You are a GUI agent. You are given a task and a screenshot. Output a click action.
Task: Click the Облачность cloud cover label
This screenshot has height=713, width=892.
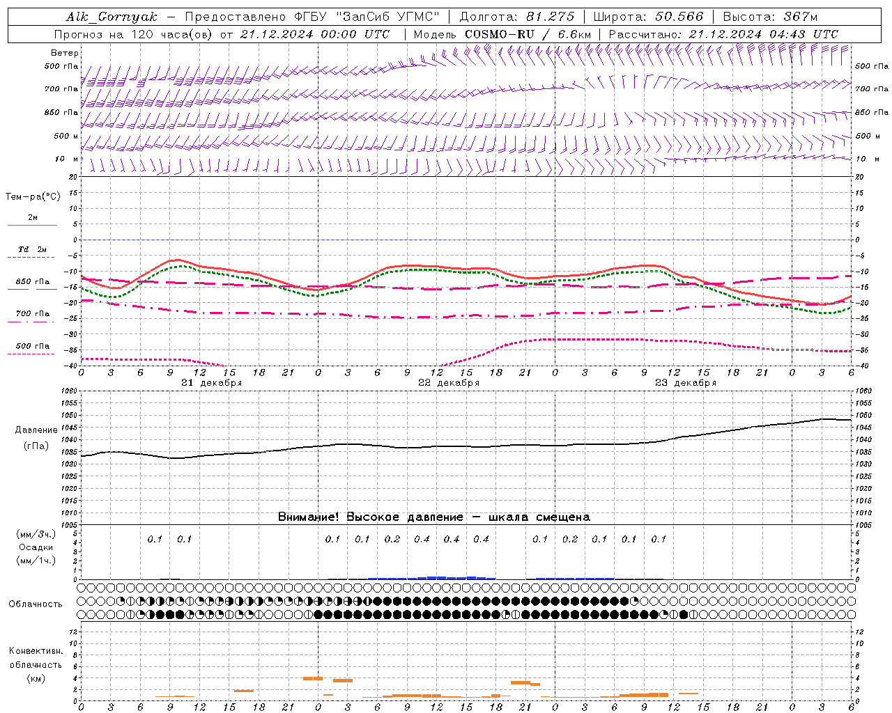35,604
